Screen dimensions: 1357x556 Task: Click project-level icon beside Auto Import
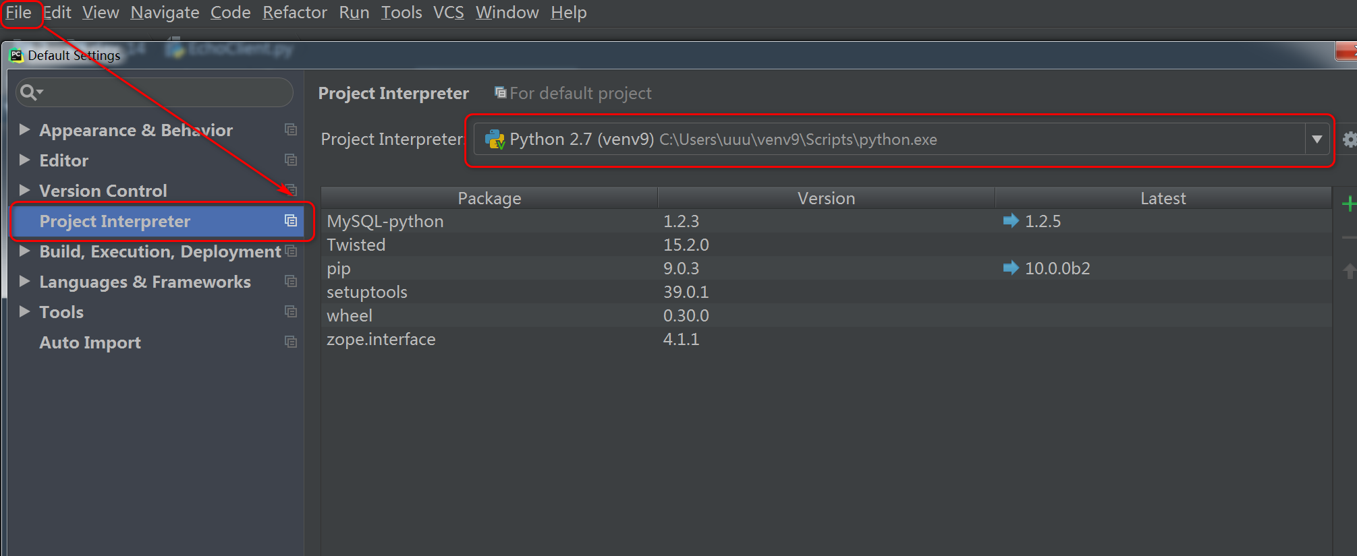click(x=291, y=342)
